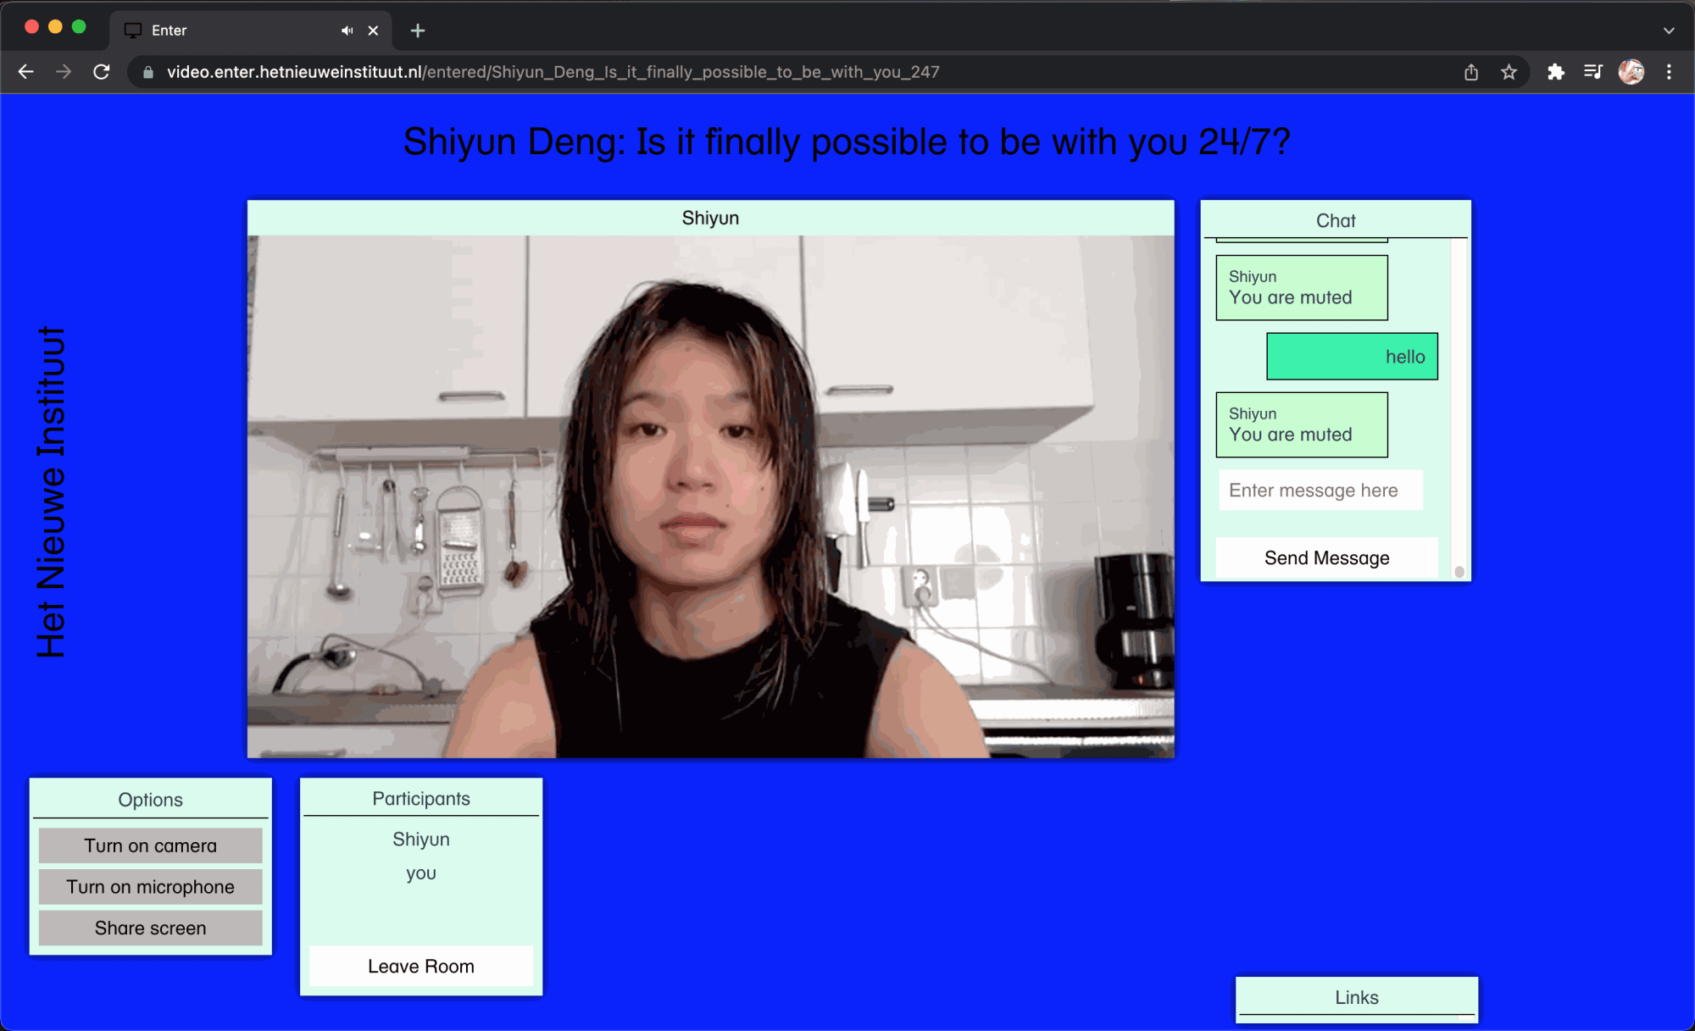Click the browser extensions puzzle icon

1557,72
